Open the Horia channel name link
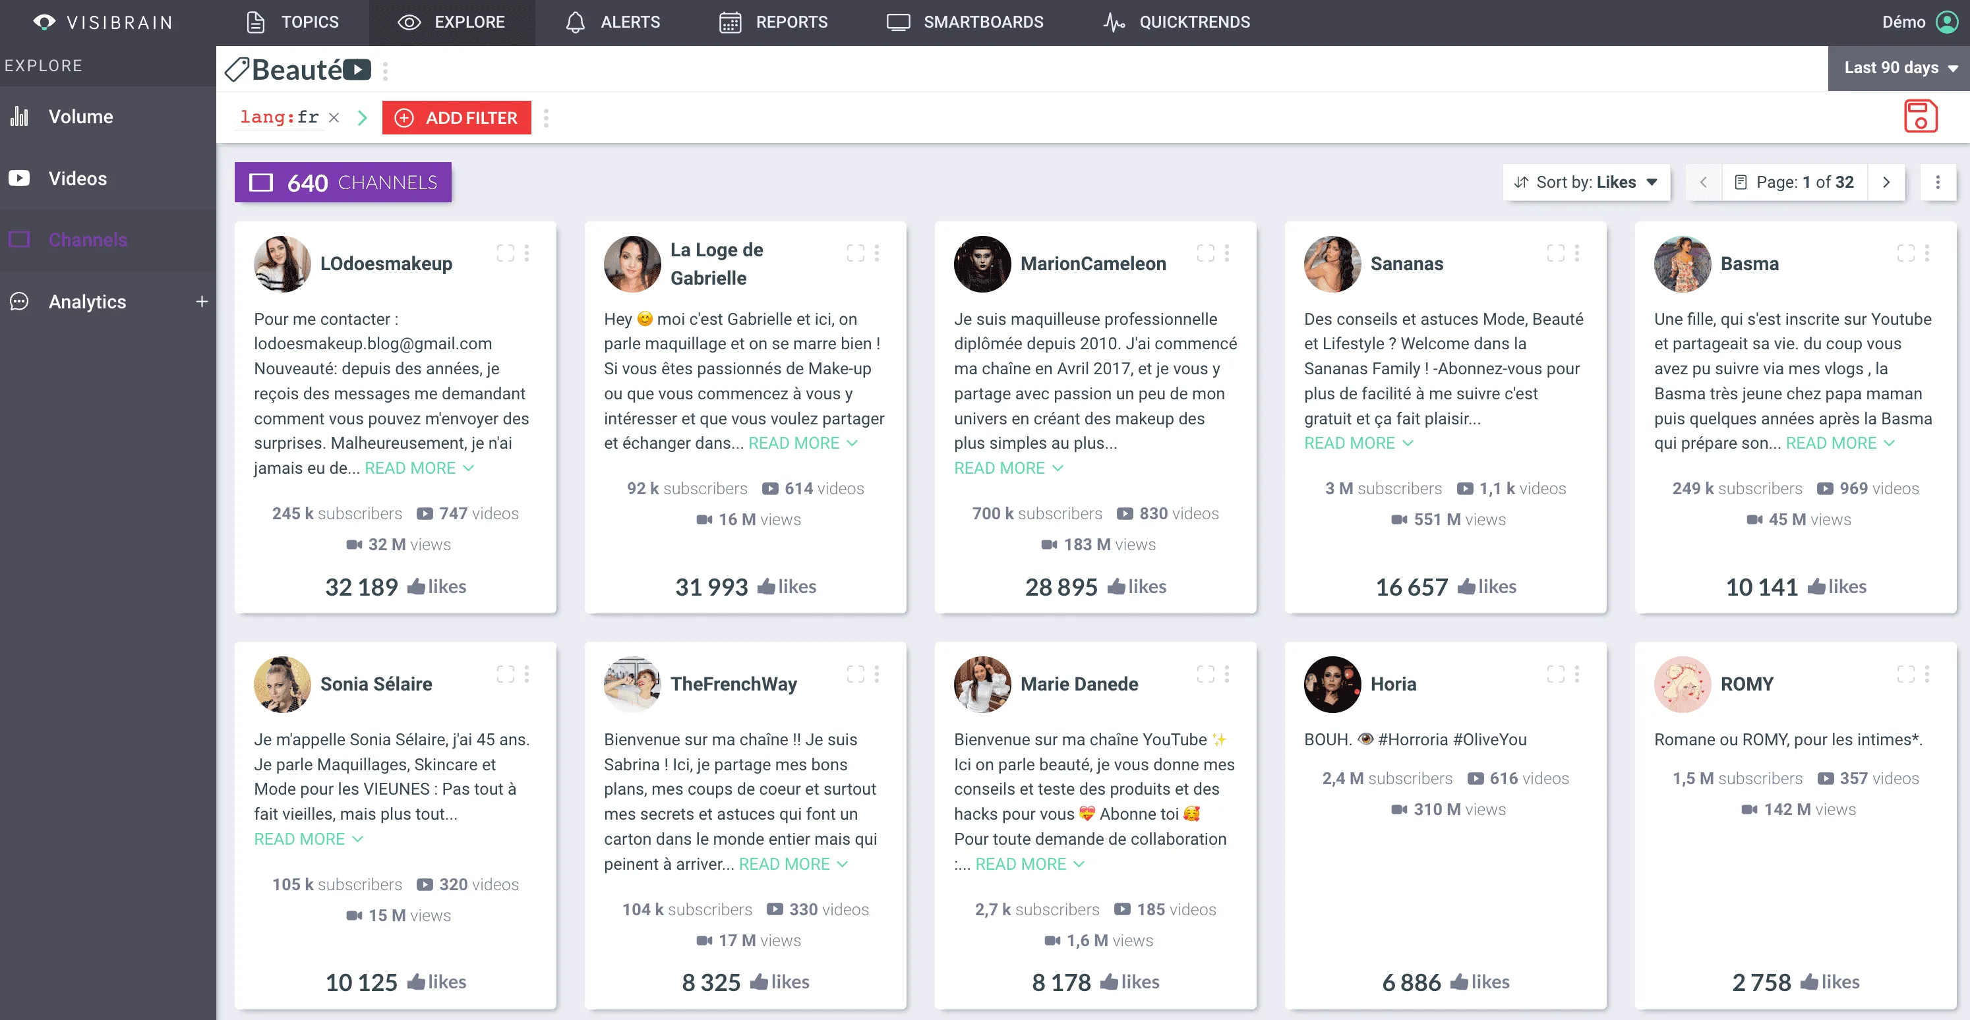Image resolution: width=1970 pixels, height=1020 pixels. pyautogui.click(x=1393, y=684)
